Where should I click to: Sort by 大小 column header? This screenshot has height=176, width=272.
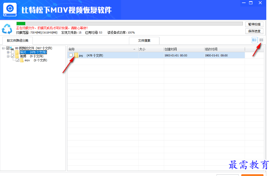coord(151,49)
